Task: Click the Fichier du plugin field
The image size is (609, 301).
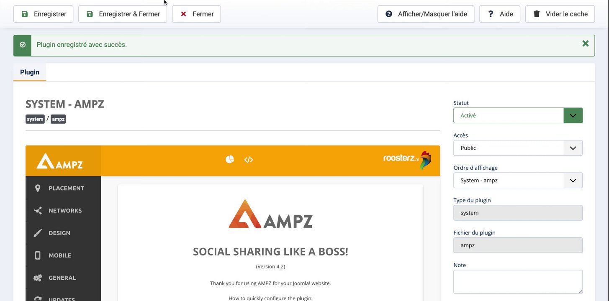Action: click(x=518, y=245)
